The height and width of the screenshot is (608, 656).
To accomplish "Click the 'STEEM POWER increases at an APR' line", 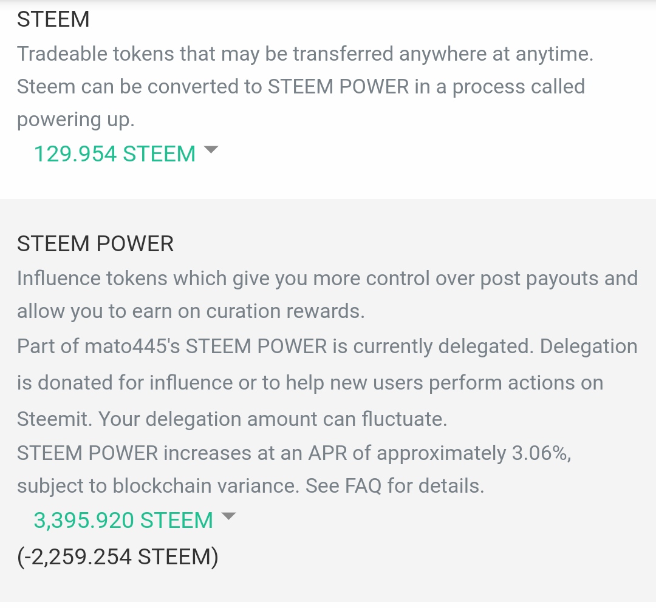I will [294, 454].
